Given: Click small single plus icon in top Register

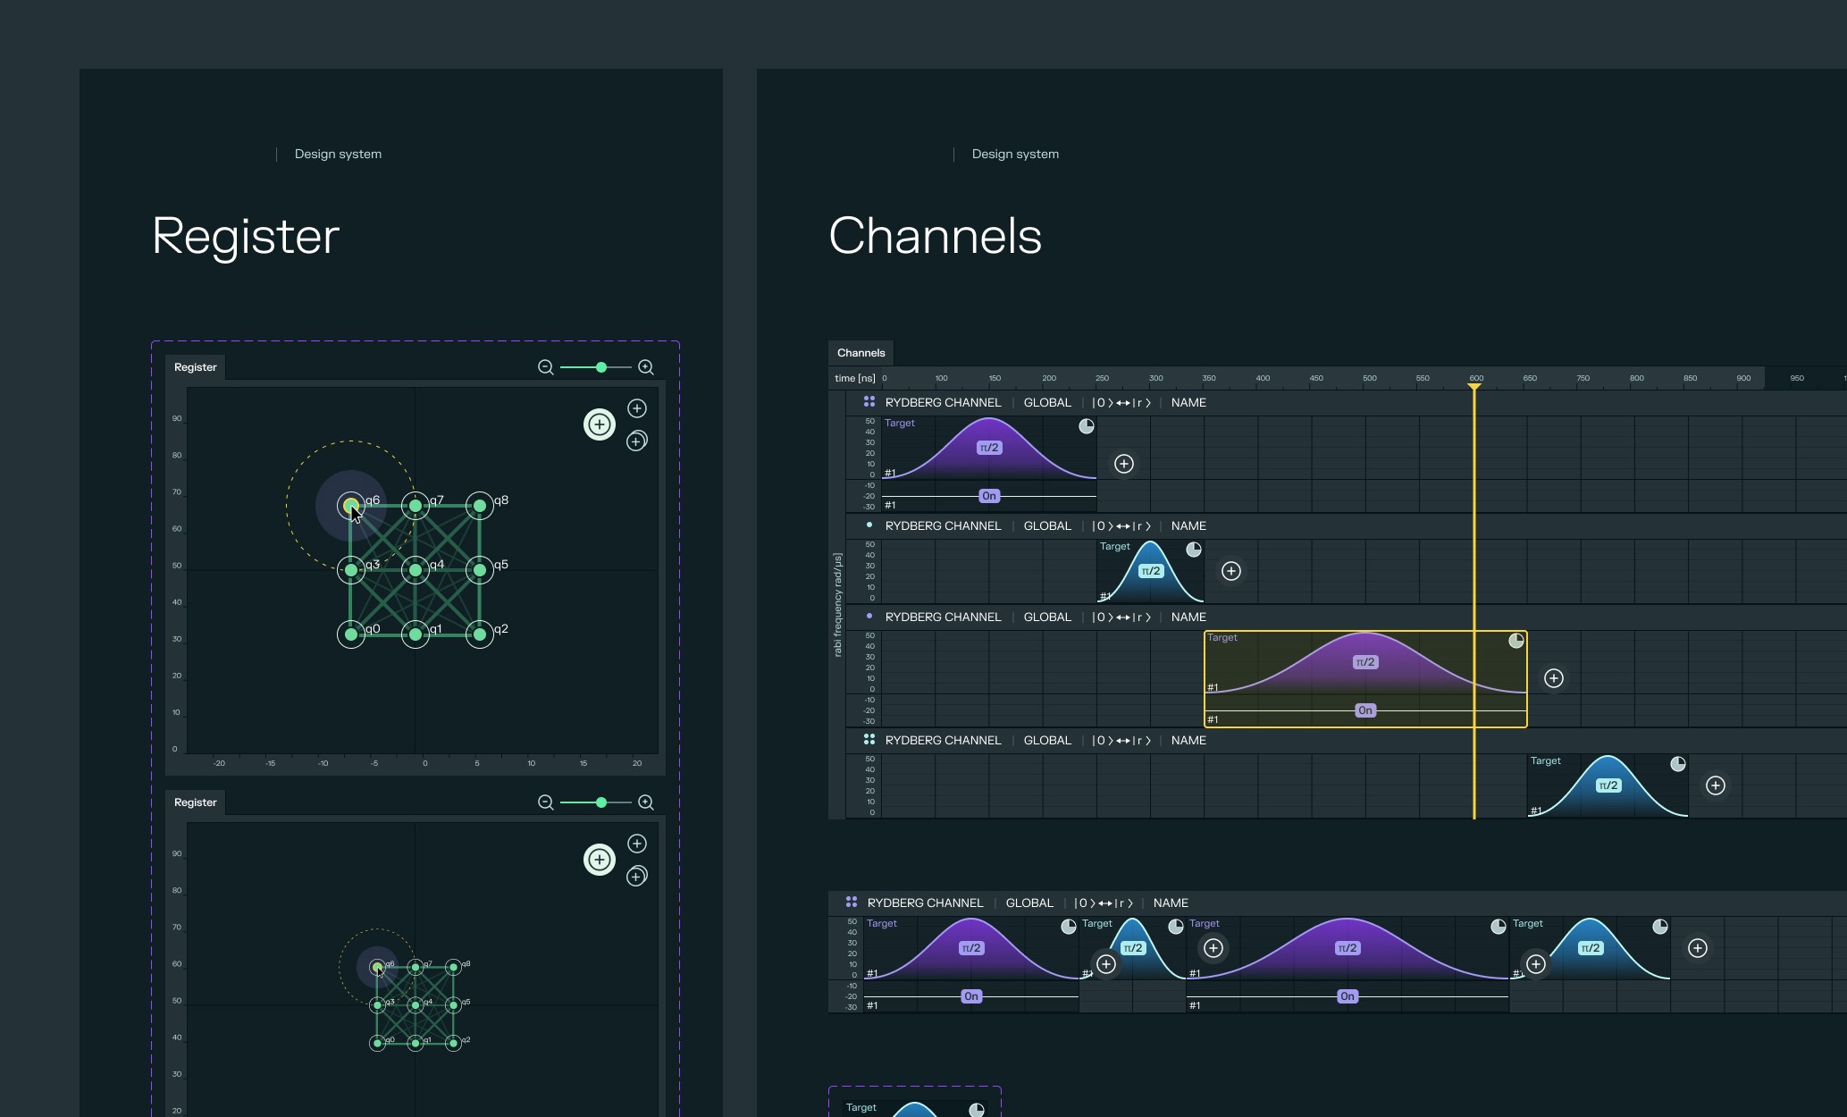Looking at the screenshot, I should [637, 408].
